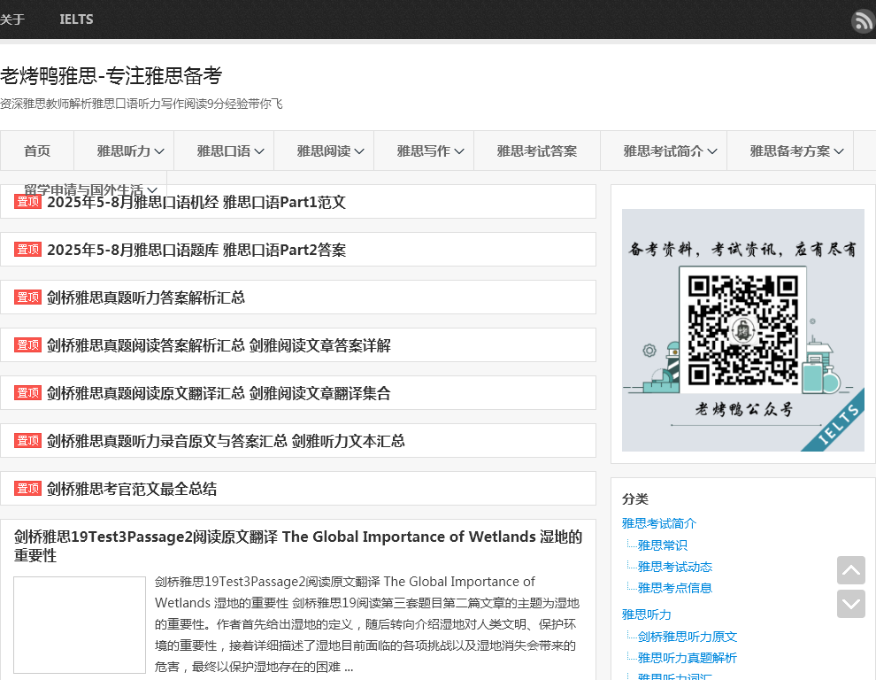876x680 pixels.
Task: Open the 雅思考试答案 nav item
Action: (537, 151)
